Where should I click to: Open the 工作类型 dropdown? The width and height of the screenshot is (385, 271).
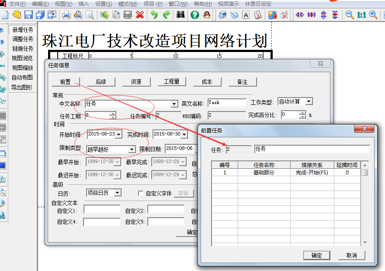[x=309, y=101]
